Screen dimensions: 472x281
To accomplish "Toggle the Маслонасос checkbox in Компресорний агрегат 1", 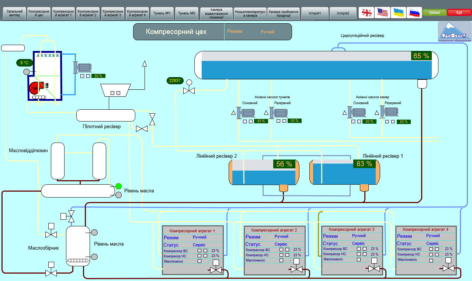I will tap(199, 261).
